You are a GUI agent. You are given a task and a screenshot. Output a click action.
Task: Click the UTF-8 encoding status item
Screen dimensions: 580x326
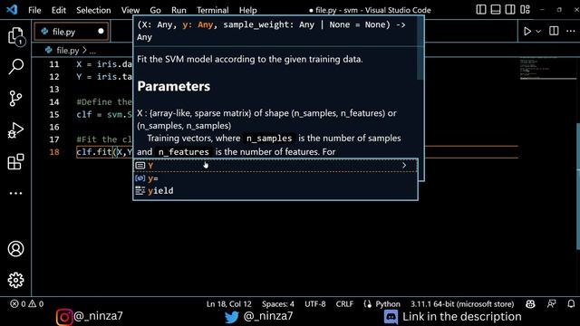pyautogui.click(x=315, y=304)
